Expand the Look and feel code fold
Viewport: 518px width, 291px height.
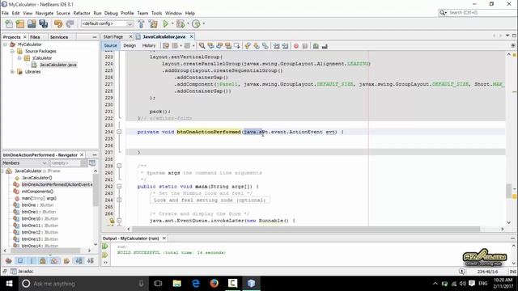tap(119, 200)
